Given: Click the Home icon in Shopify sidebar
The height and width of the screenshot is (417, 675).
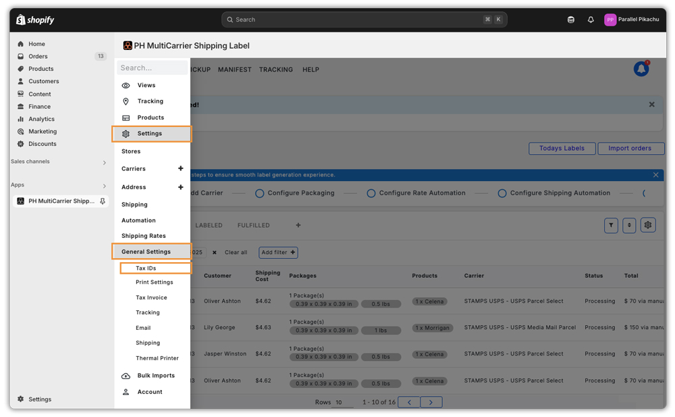Looking at the screenshot, I should 20,44.
